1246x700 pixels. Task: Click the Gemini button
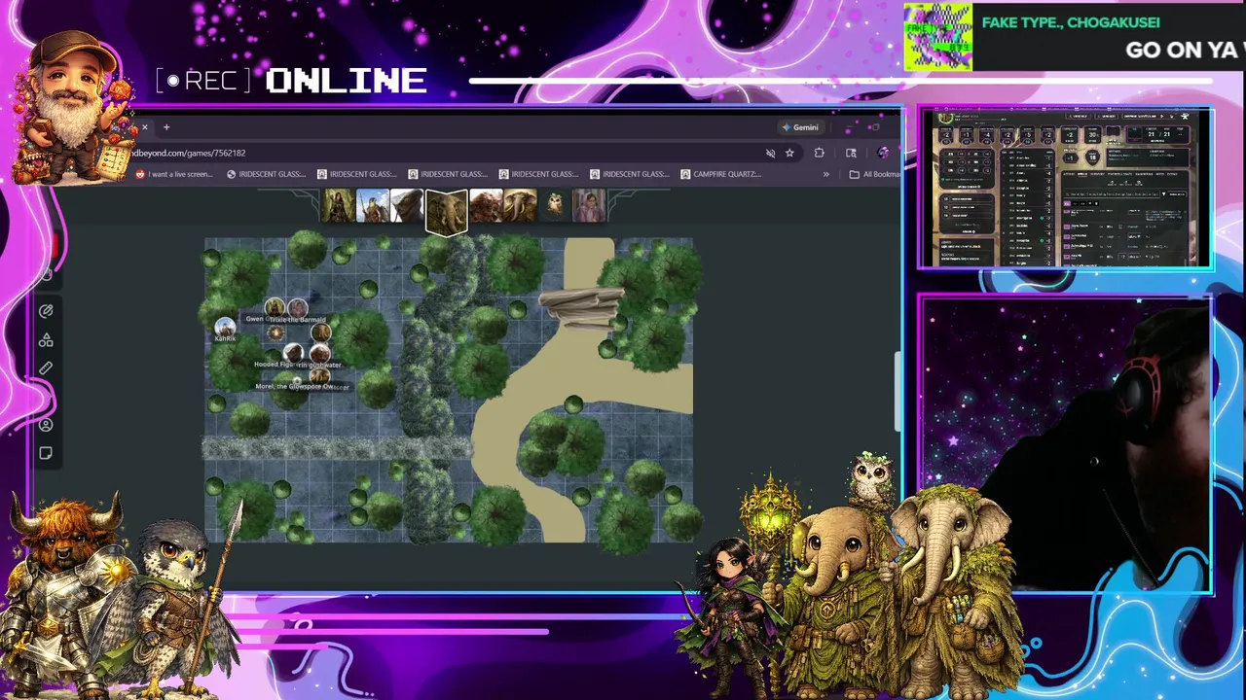(x=800, y=127)
